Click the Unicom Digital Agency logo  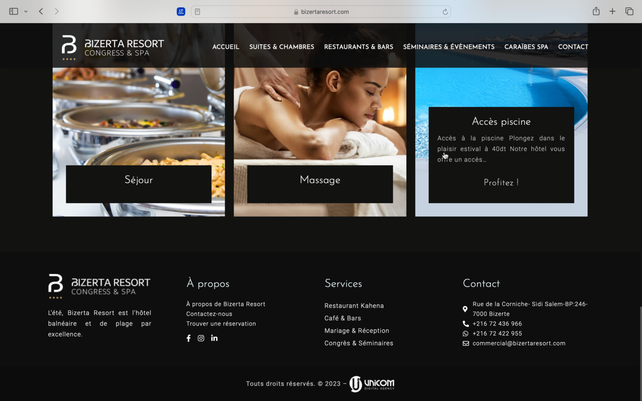click(x=372, y=383)
